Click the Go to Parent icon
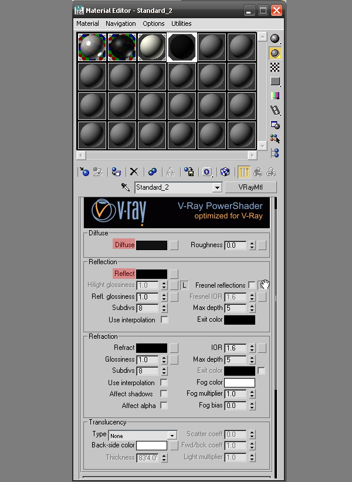352x482 pixels. (258, 172)
